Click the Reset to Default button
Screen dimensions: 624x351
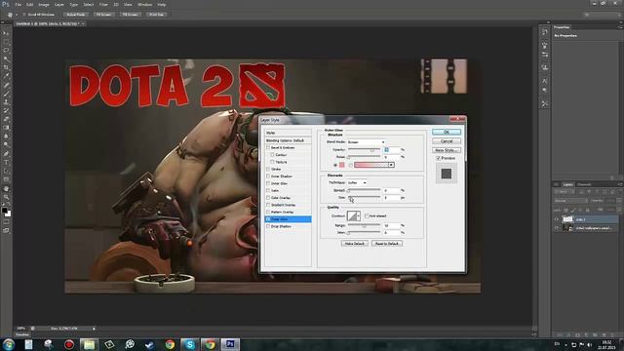tap(387, 244)
